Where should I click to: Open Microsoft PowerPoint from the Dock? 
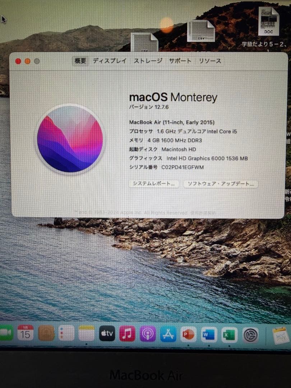coord(188,334)
